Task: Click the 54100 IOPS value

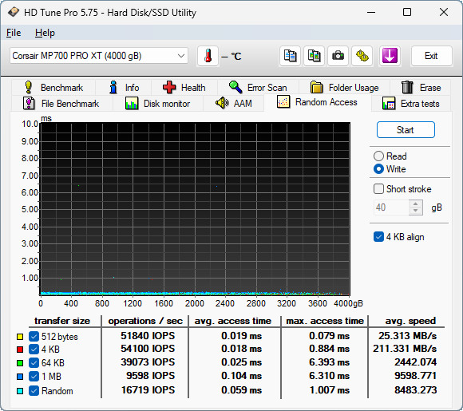Action: pyautogui.click(x=148, y=349)
